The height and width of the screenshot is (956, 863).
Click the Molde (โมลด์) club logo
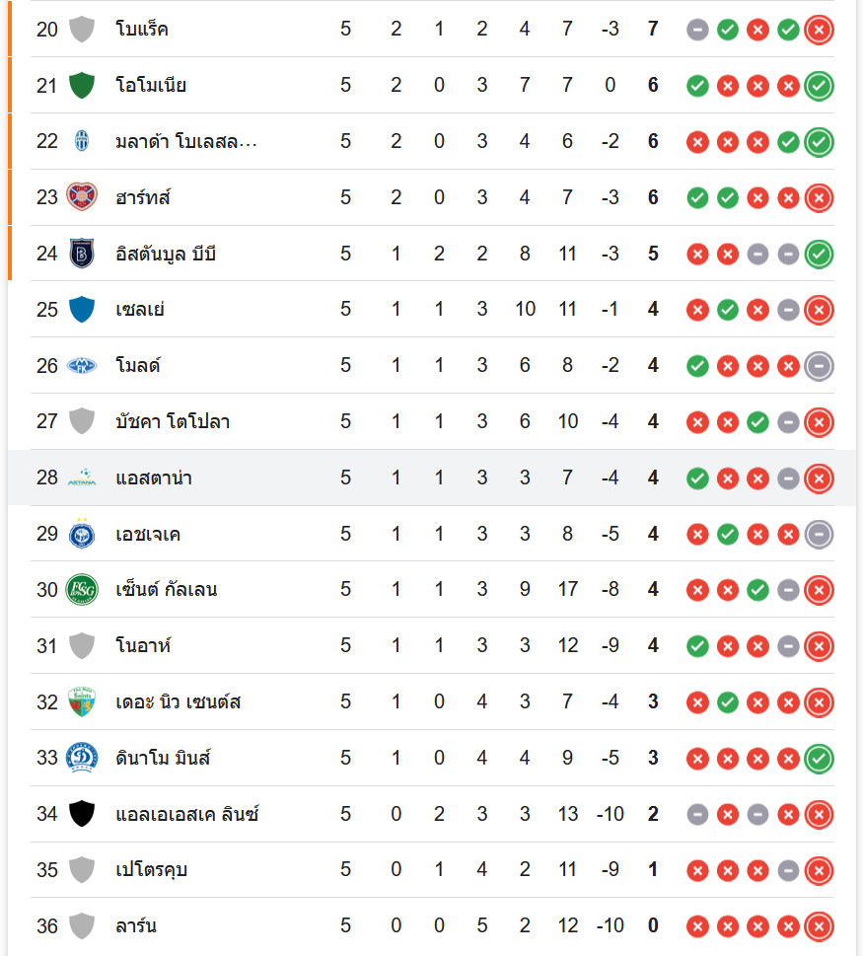tap(82, 366)
